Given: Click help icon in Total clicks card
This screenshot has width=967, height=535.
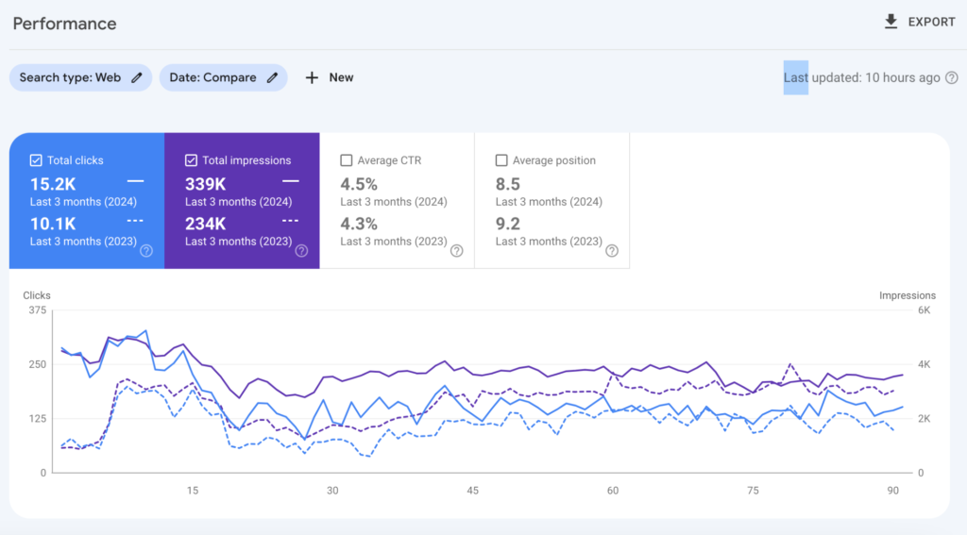Looking at the screenshot, I should [146, 251].
